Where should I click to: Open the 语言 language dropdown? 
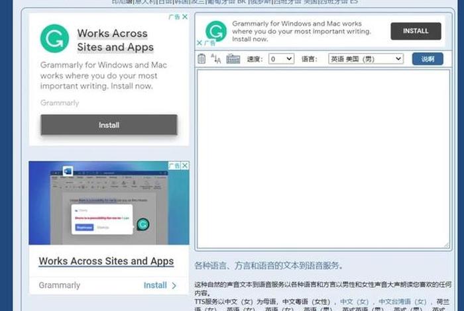(366, 59)
